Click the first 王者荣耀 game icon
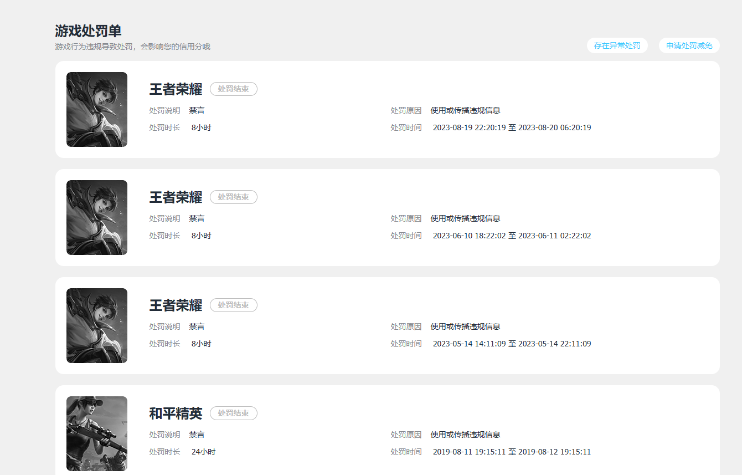742x475 pixels. pyautogui.click(x=96, y=109)
